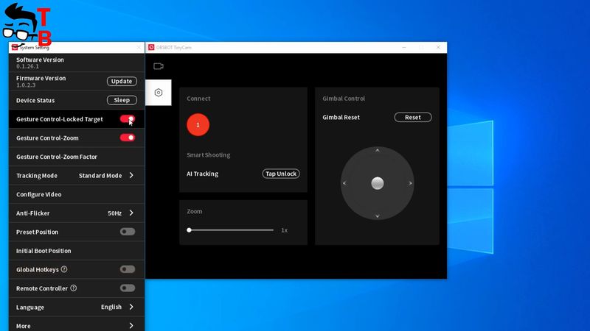Click the Global Hotkeys help icon
590x331 pixels.
64,269
